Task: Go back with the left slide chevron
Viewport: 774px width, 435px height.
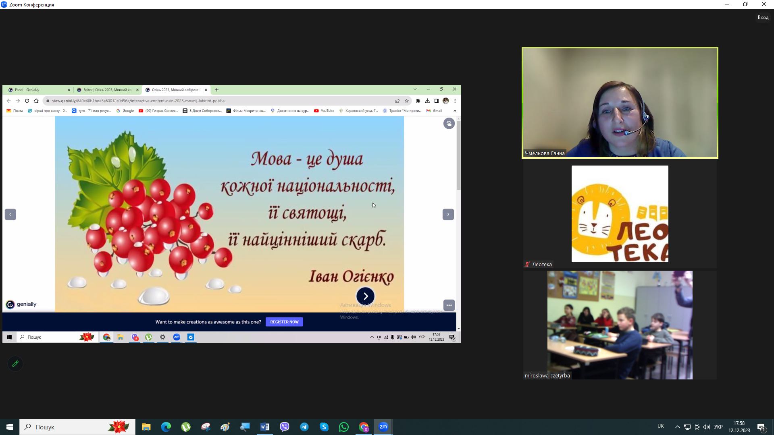Action: (x=10, y=214)
